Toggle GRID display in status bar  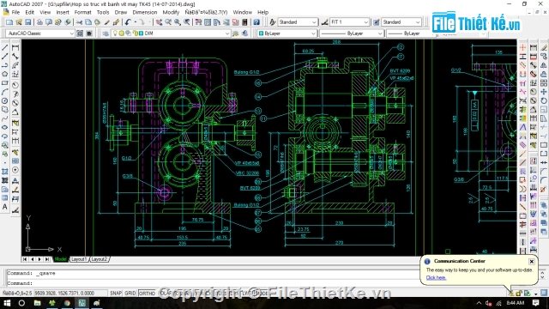[x=130, y=293]
